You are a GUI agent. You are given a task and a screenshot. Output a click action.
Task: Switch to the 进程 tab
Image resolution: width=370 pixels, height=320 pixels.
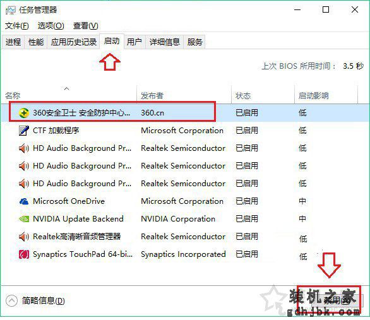[x=13, y=42]
